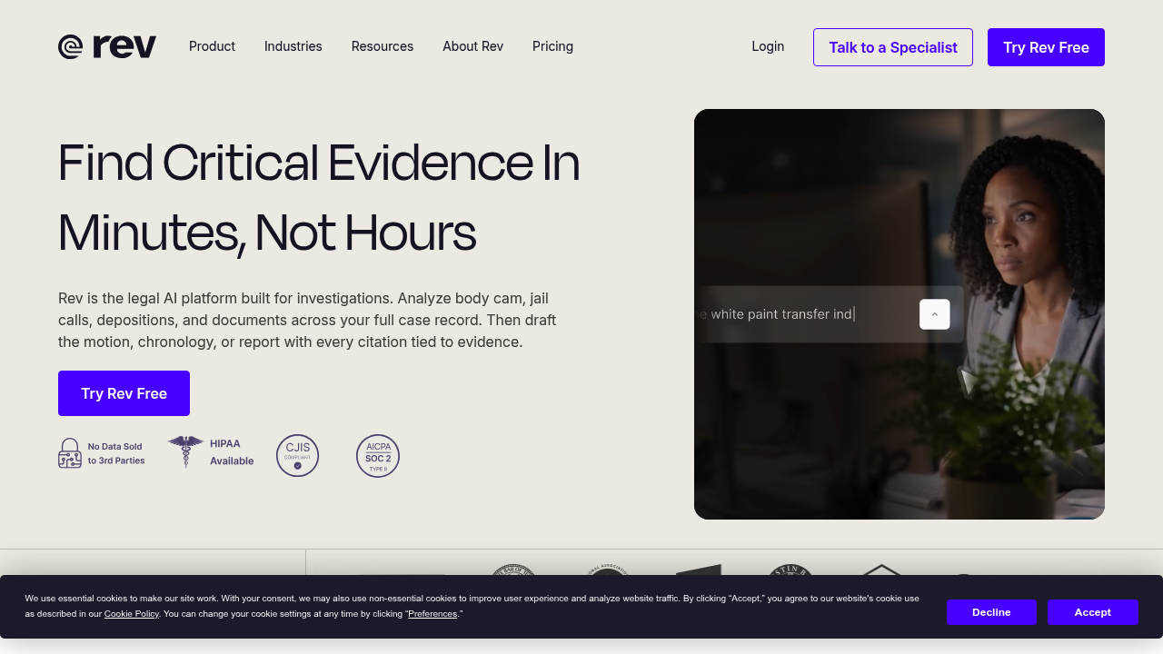Viewport: 1163px width, 654px height.
Task: Click the CJIS compliant badge
Action: pyautogui.click(x=297, y=455)
